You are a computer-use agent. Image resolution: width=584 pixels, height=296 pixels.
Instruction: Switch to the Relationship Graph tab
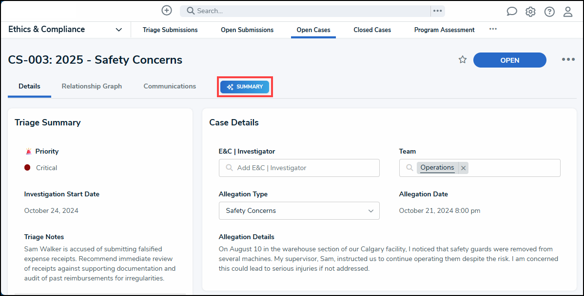click(x=92, y=86)
